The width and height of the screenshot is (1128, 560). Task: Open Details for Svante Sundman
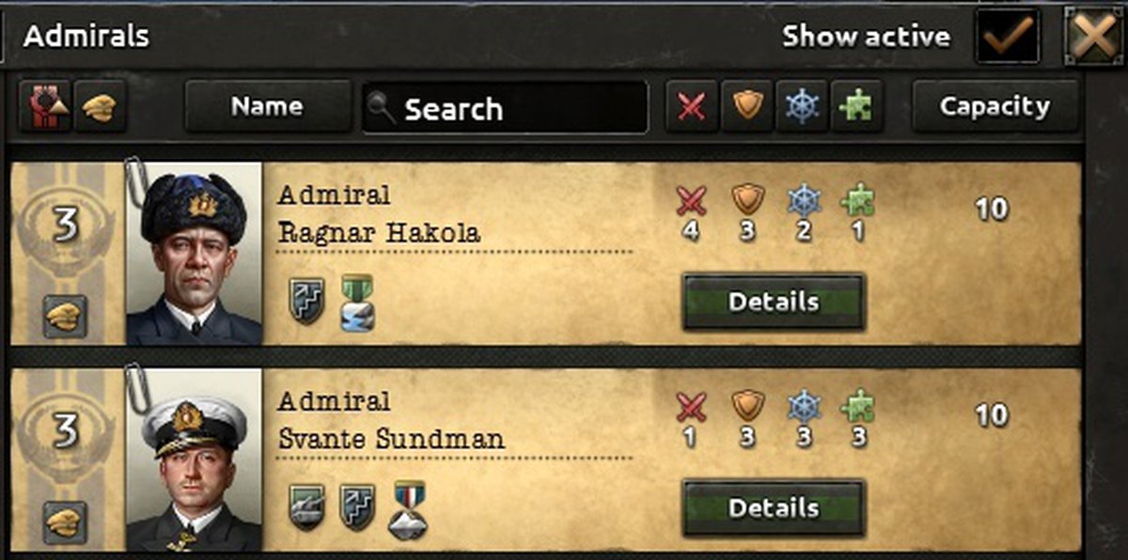point(773,508)
